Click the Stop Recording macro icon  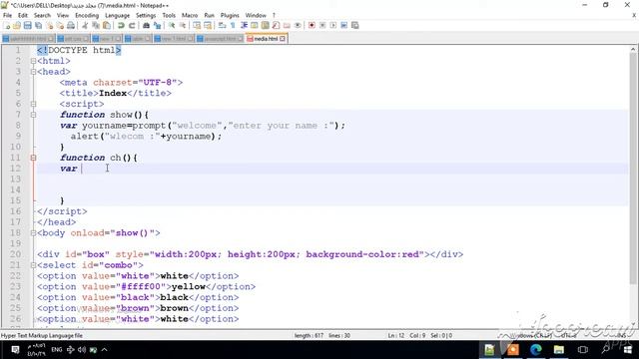[322, 25]
